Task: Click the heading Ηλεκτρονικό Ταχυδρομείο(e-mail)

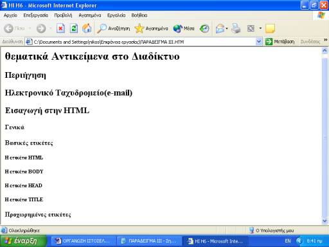Action: click(x=69, y=93)
